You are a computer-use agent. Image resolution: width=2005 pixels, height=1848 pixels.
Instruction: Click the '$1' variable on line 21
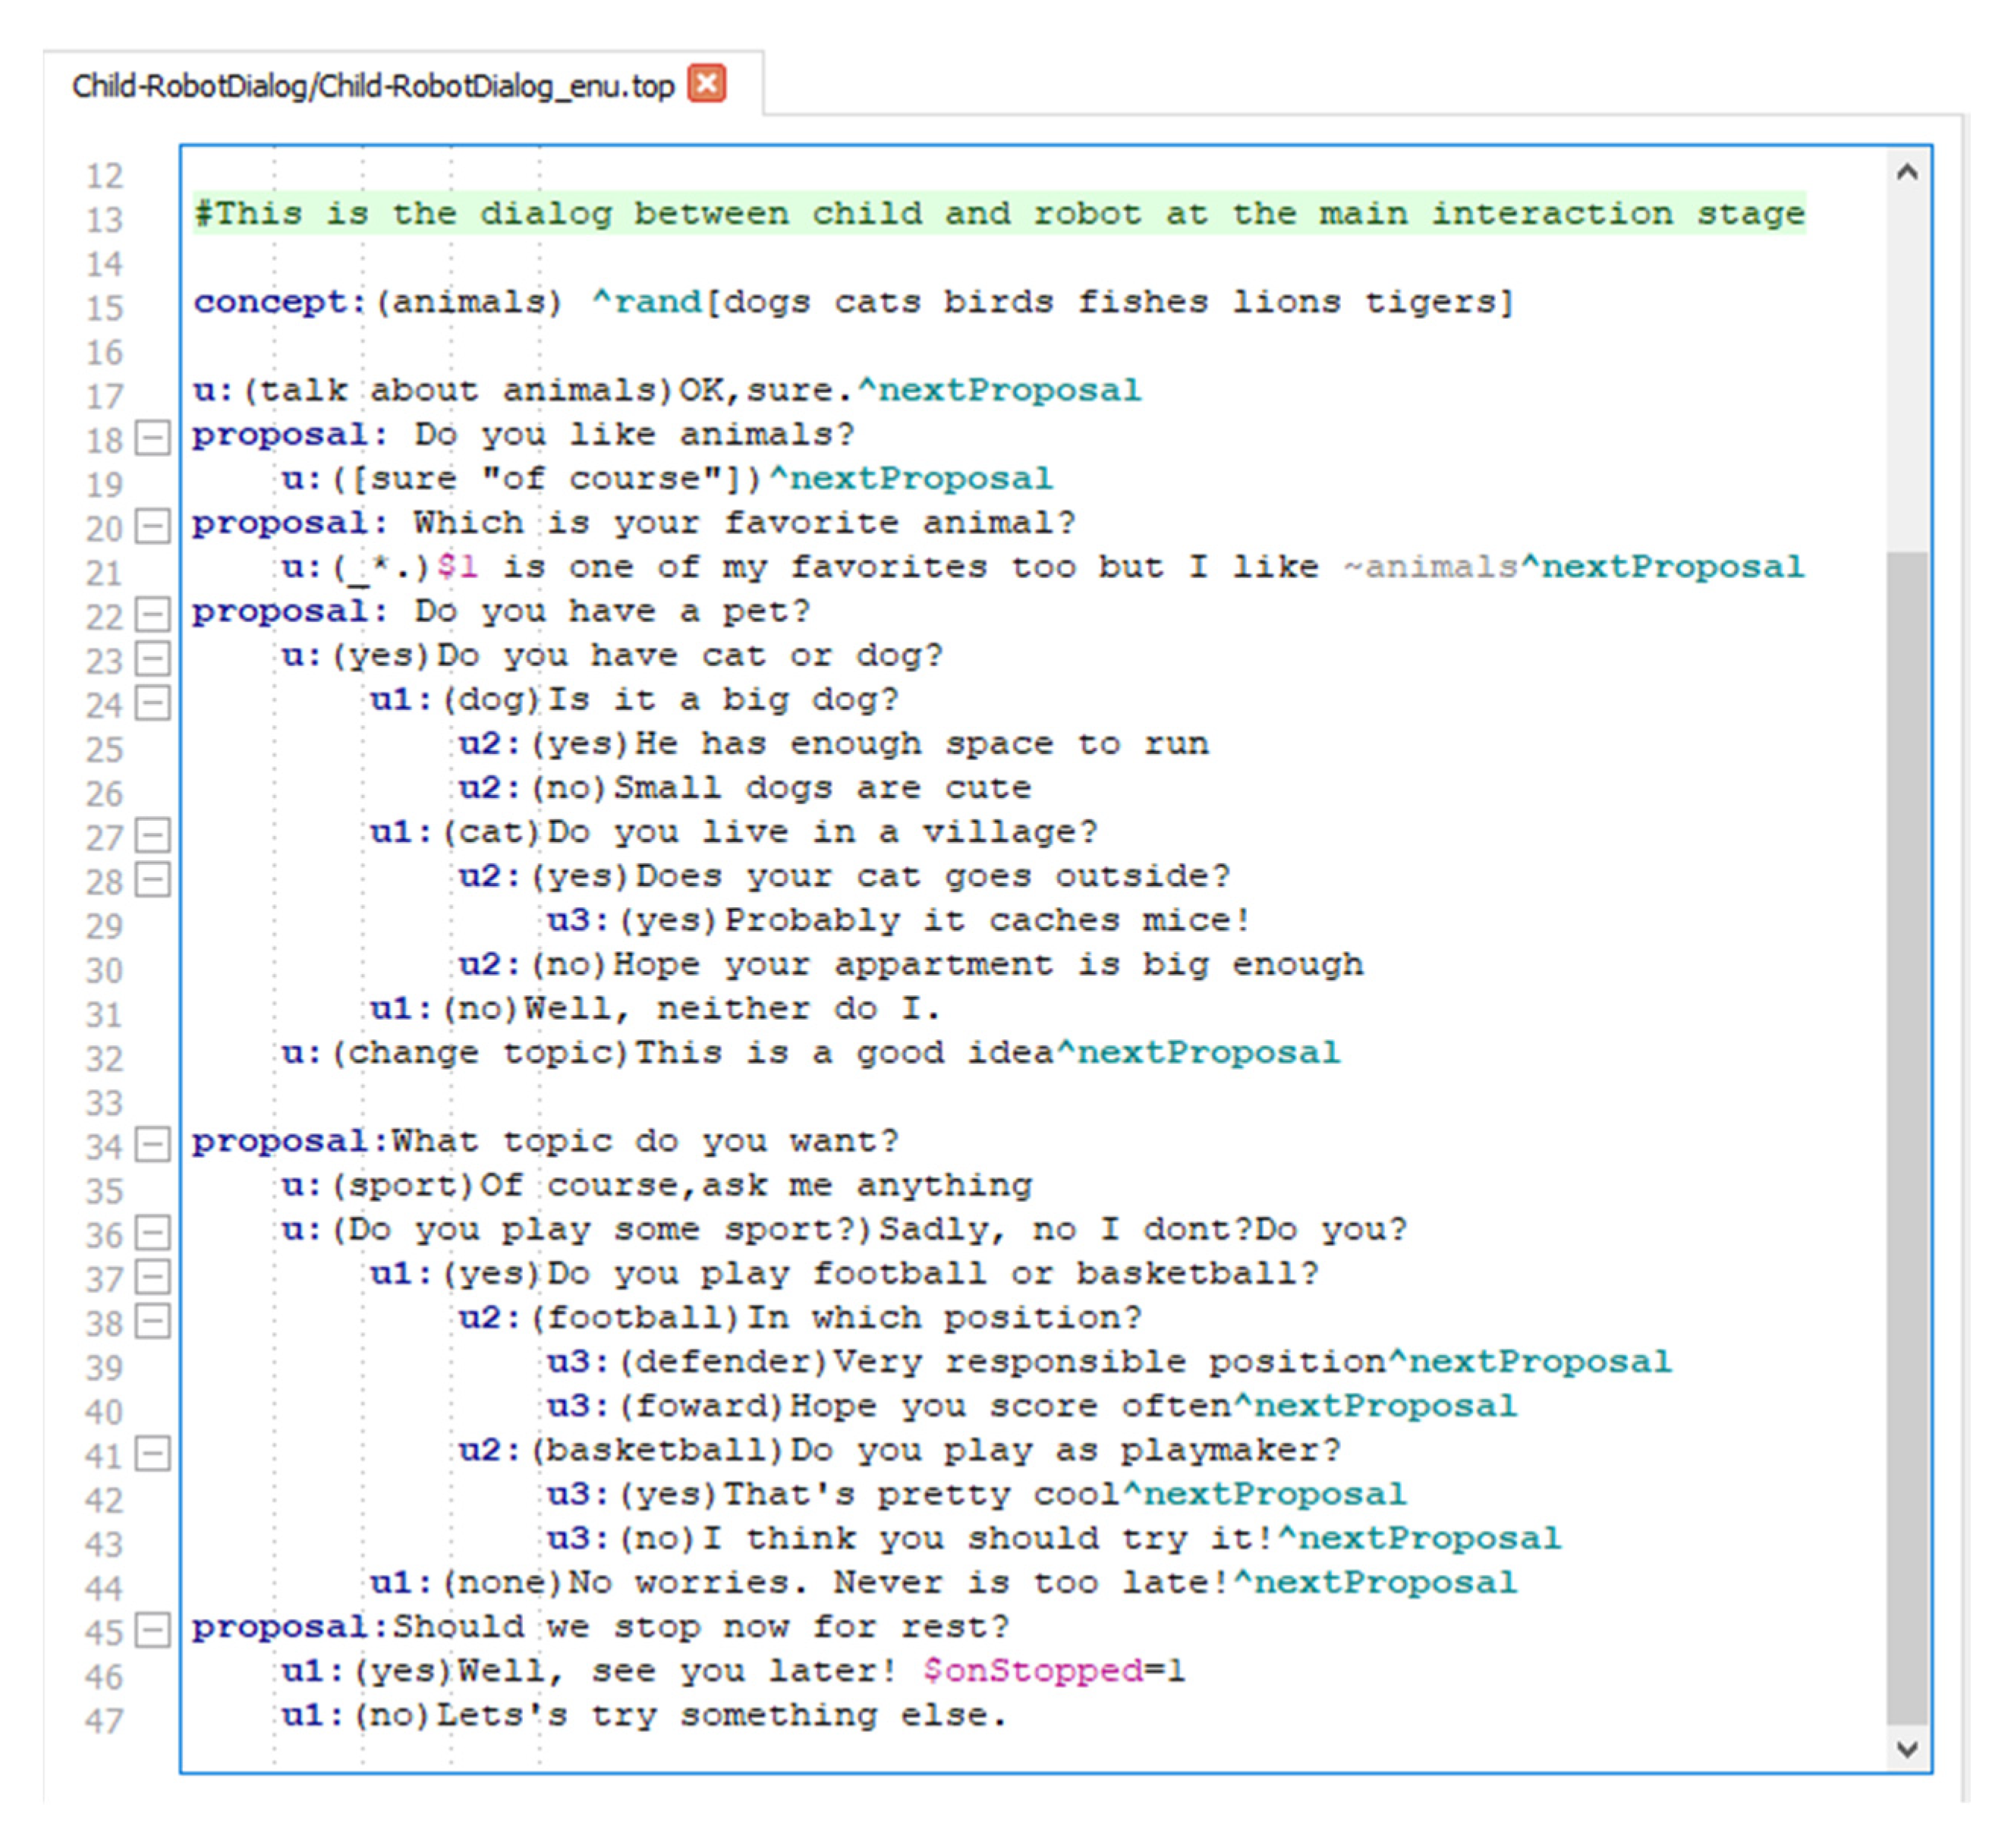pos(457,567)
